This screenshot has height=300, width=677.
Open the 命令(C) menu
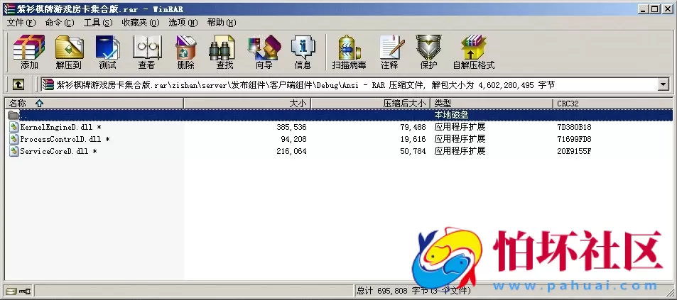click(60, 23)
